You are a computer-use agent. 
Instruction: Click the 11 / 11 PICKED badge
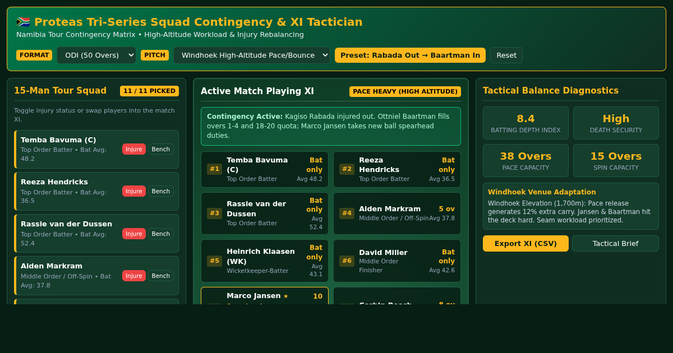click(149, 91)
